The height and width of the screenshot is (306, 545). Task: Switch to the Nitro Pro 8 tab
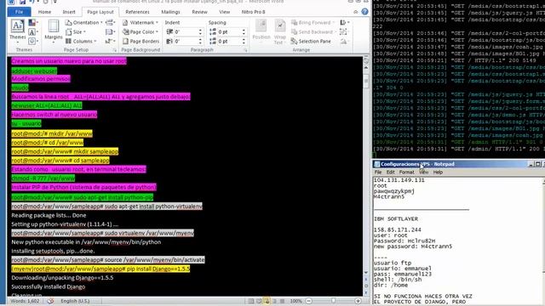tap(253, 12)
